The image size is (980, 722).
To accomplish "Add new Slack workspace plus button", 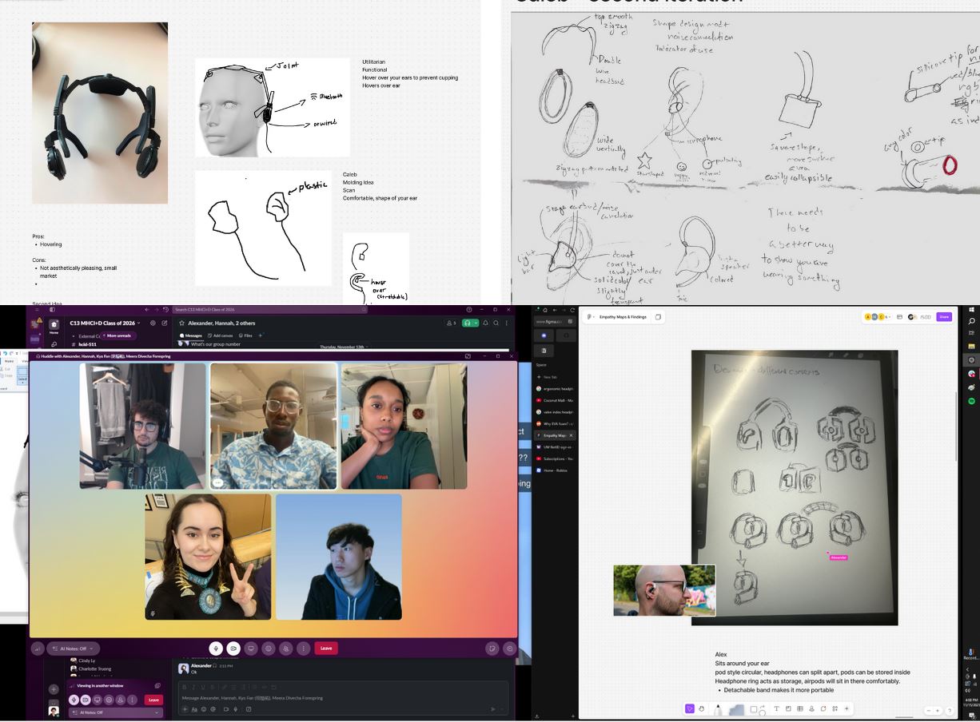I will tap(54, 689).
